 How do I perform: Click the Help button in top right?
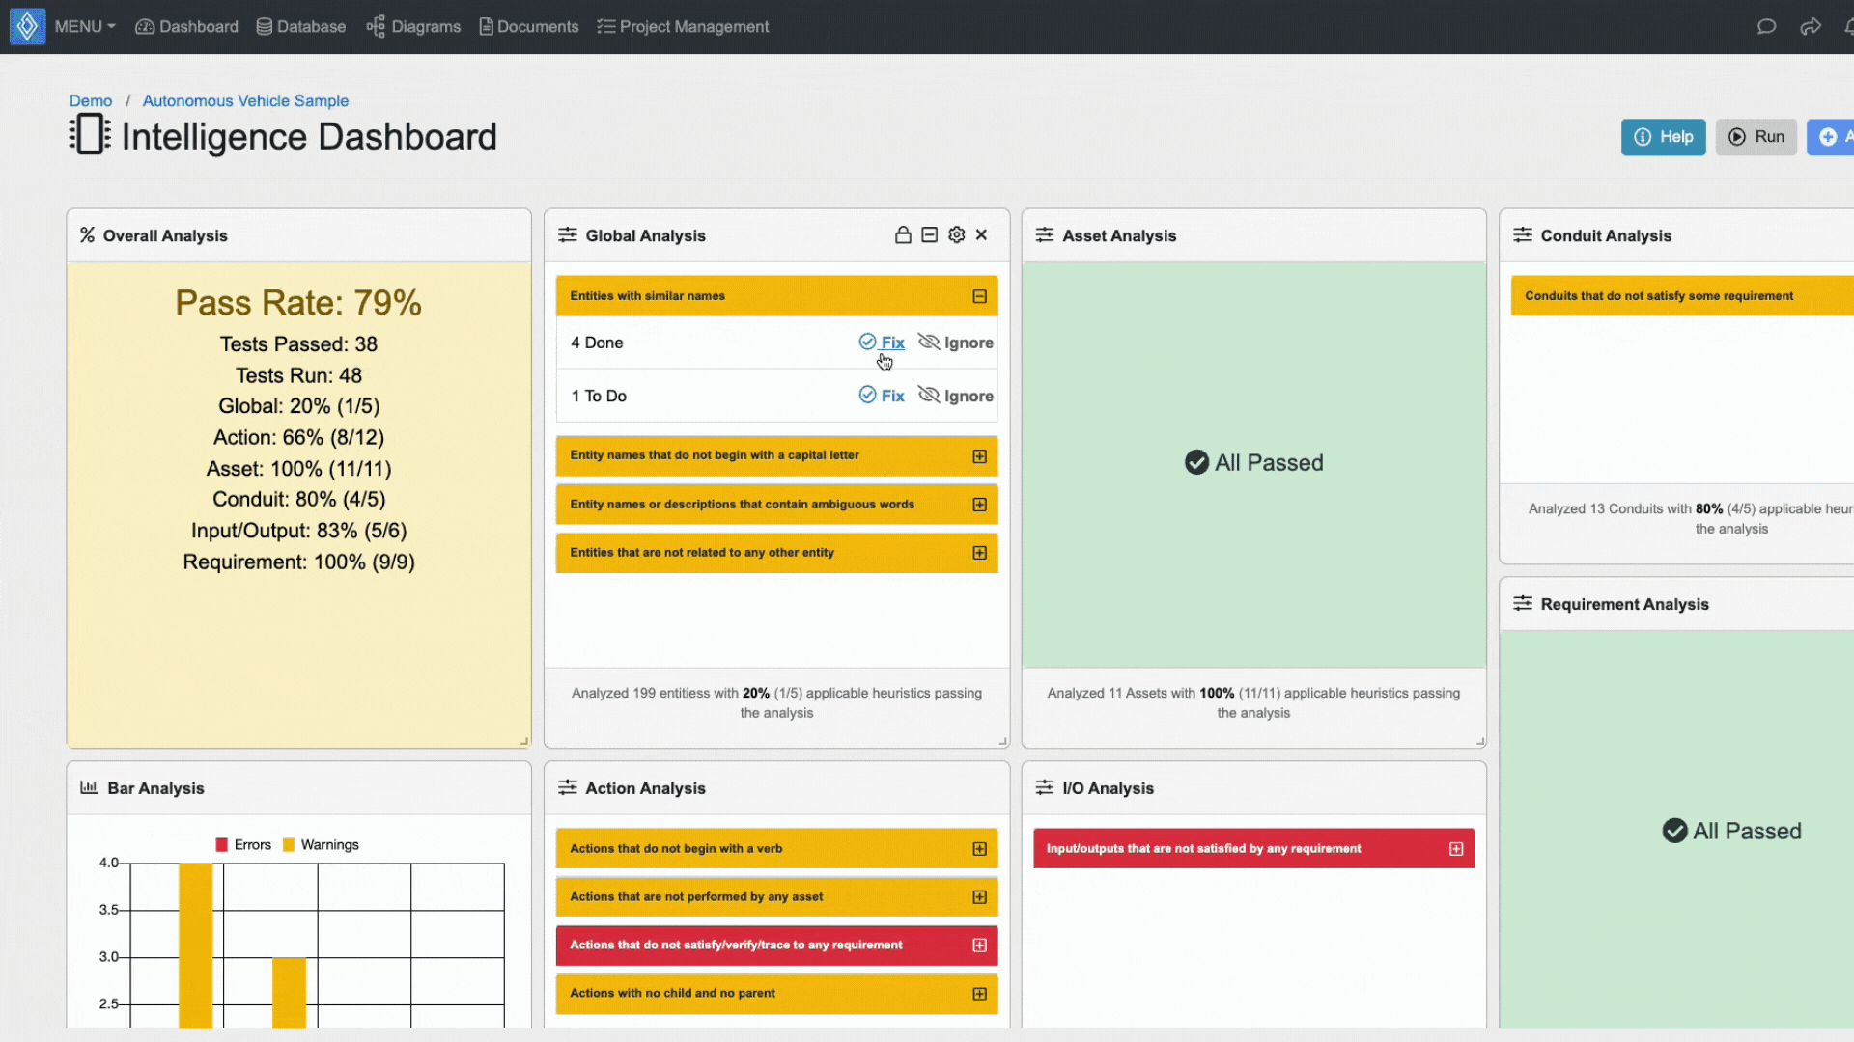1665,136
